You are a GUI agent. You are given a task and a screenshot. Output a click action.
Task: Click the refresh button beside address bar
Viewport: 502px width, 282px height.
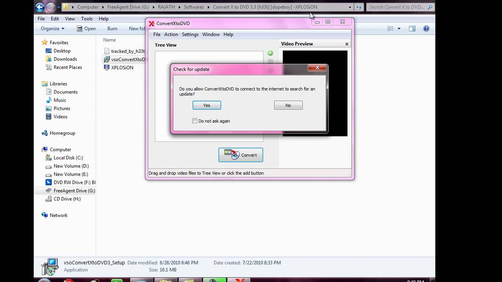(x=359, y=7)
